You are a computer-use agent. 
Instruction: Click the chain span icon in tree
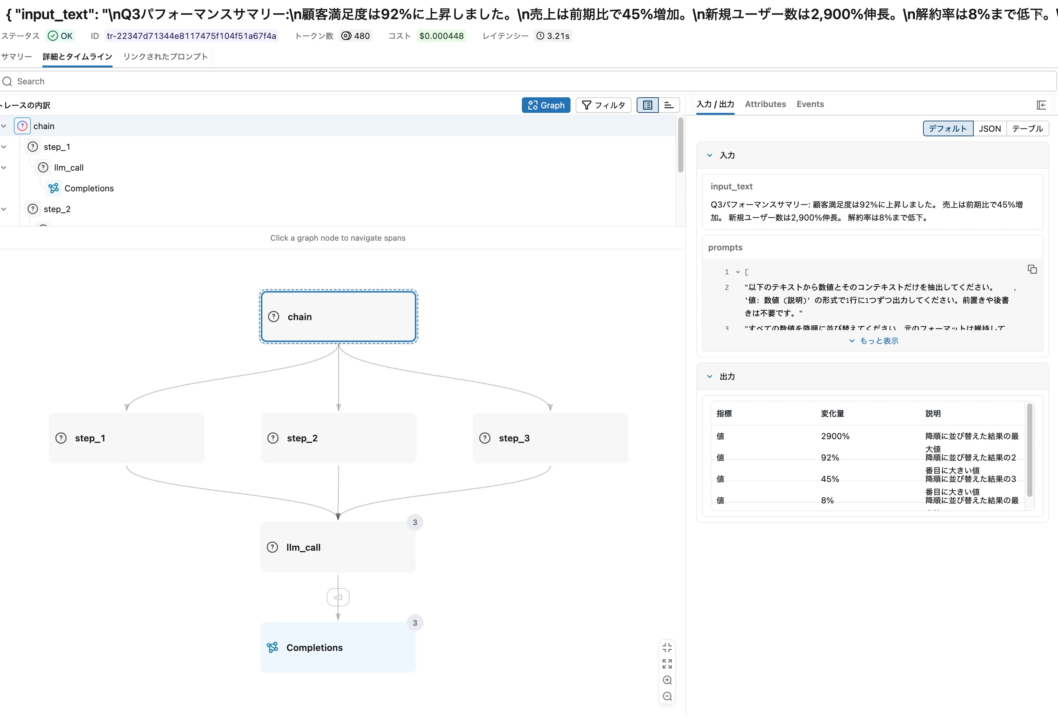pos(22,126)
